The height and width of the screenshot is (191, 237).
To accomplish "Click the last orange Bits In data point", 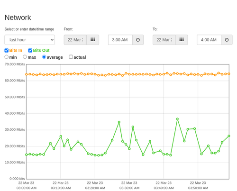I will [229, 74].
